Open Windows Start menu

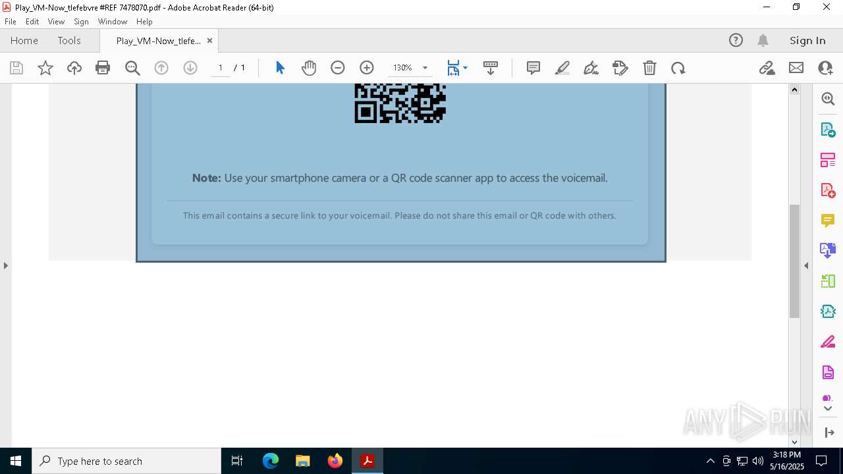pyautogui.click(x=16, y=461)
